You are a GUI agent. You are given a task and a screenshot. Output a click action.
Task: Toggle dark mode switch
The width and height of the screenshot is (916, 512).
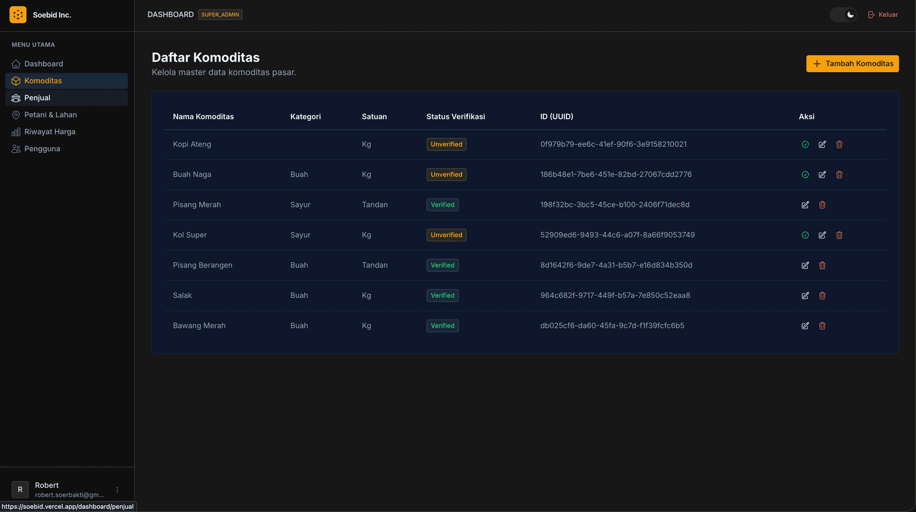coord(843,15)
